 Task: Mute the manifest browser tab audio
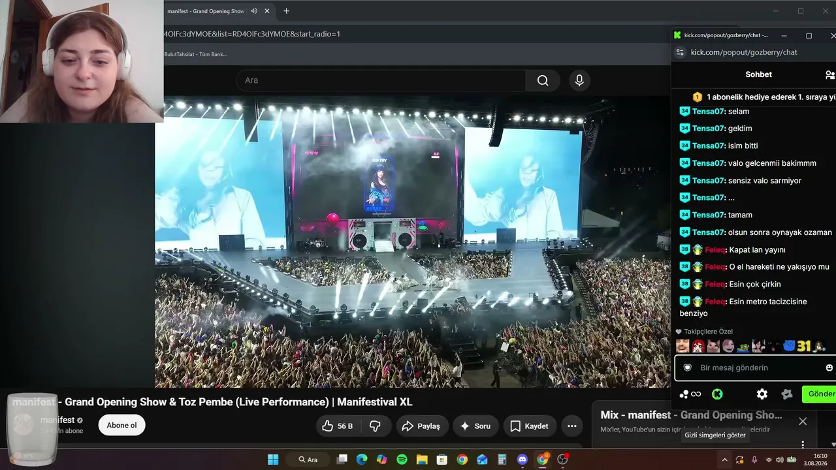253,11
